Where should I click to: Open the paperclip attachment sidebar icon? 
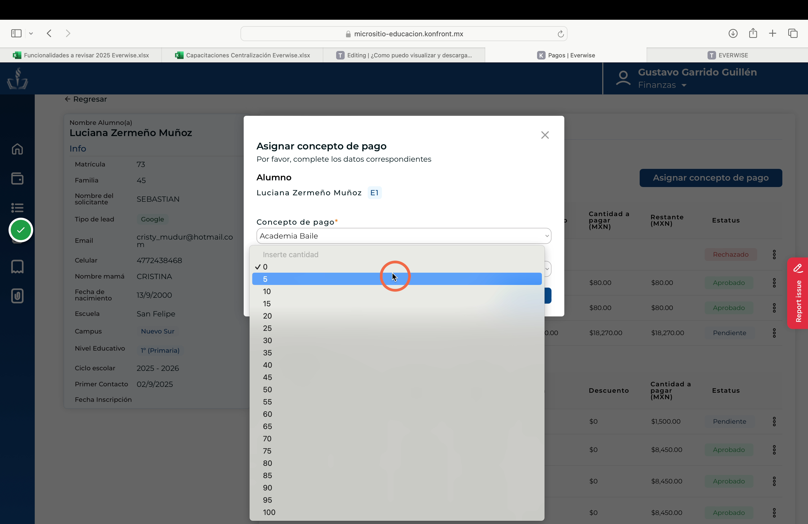[17, 296]
